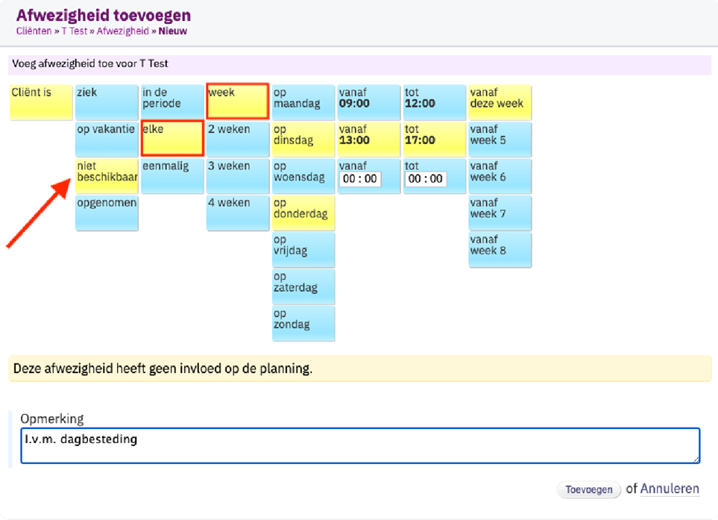Select 'vanaf week 5' start tile
Viewport: 718px width, 520px height.
point(500,140)
